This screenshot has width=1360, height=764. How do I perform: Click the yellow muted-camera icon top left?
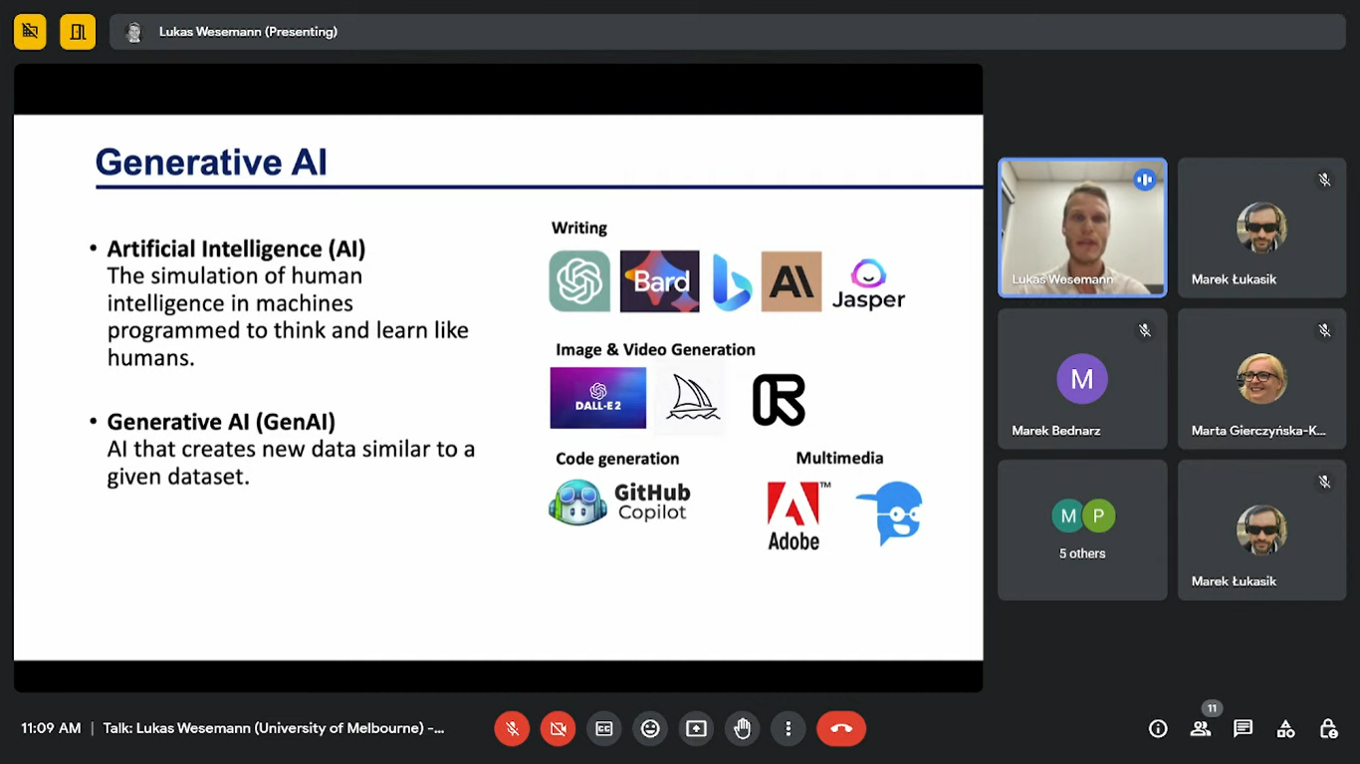pyautogui.click(x=30, y=32)
